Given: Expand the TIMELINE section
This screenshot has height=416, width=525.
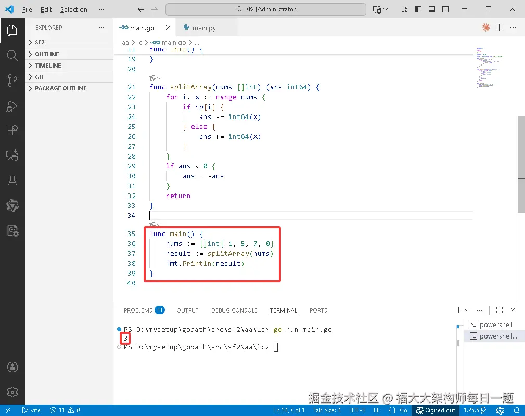Looking at the screenshot, I should (69, 66).
